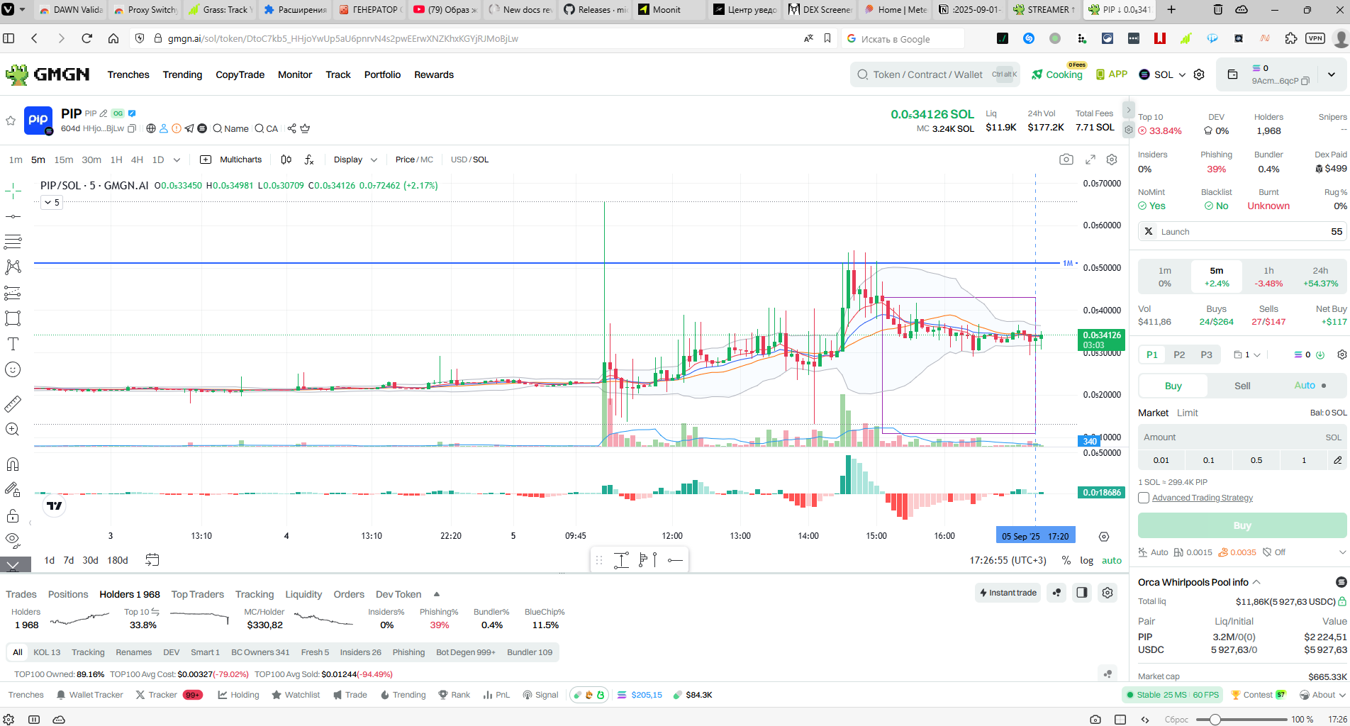Switch to the Top Traders tab
The width and height of the screenshot is (1350, 726).
pyautogui.click(x=197, y=594)
